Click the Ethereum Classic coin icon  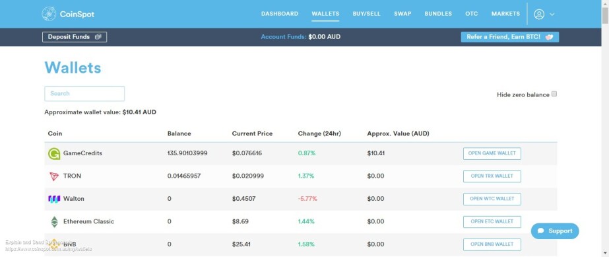pyautogui.click(x=54, y=221)
